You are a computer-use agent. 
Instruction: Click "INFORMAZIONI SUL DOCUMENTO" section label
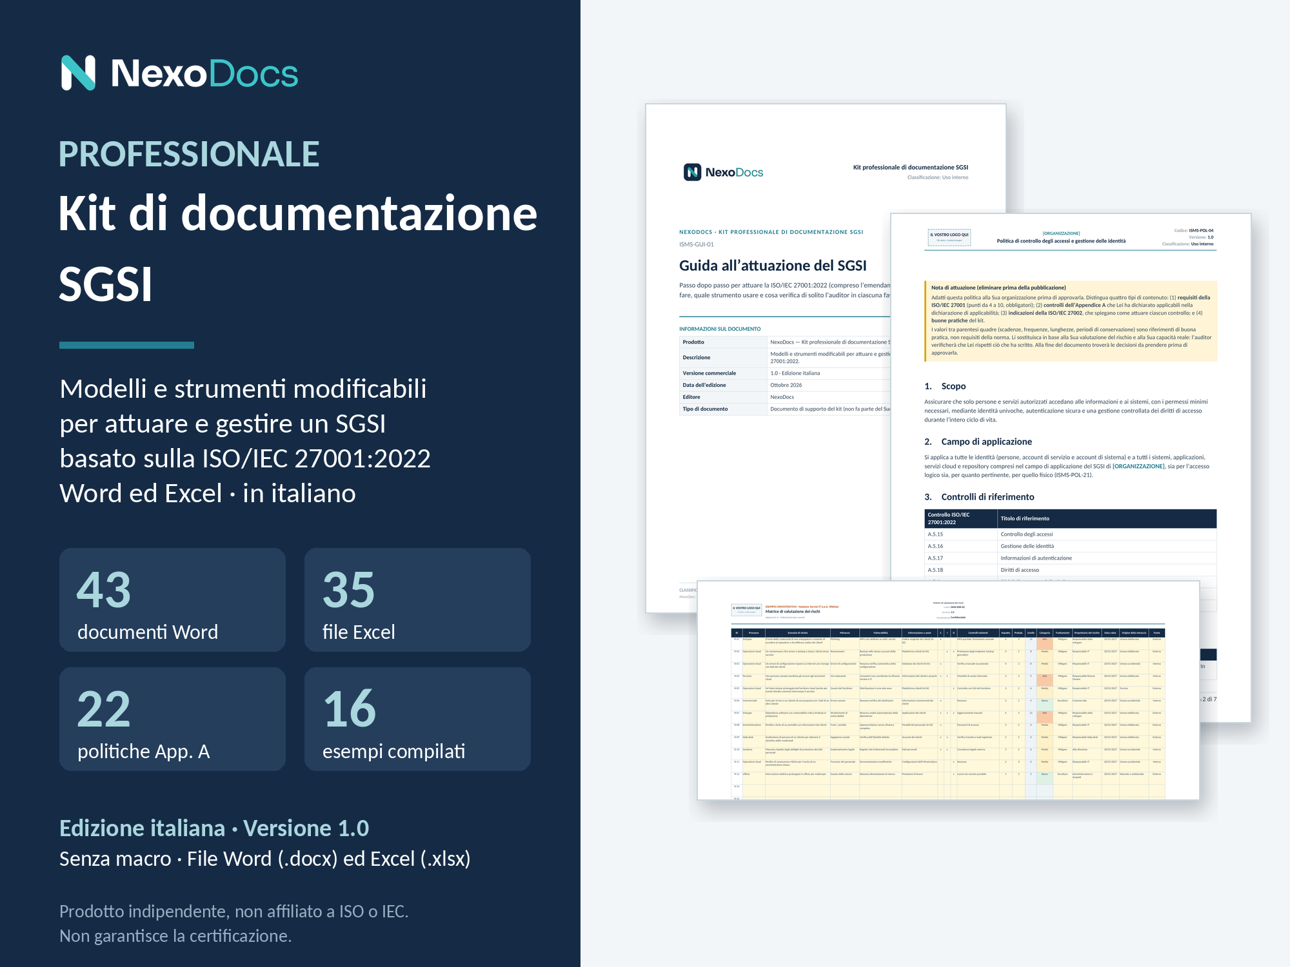(x=720, y=329)
